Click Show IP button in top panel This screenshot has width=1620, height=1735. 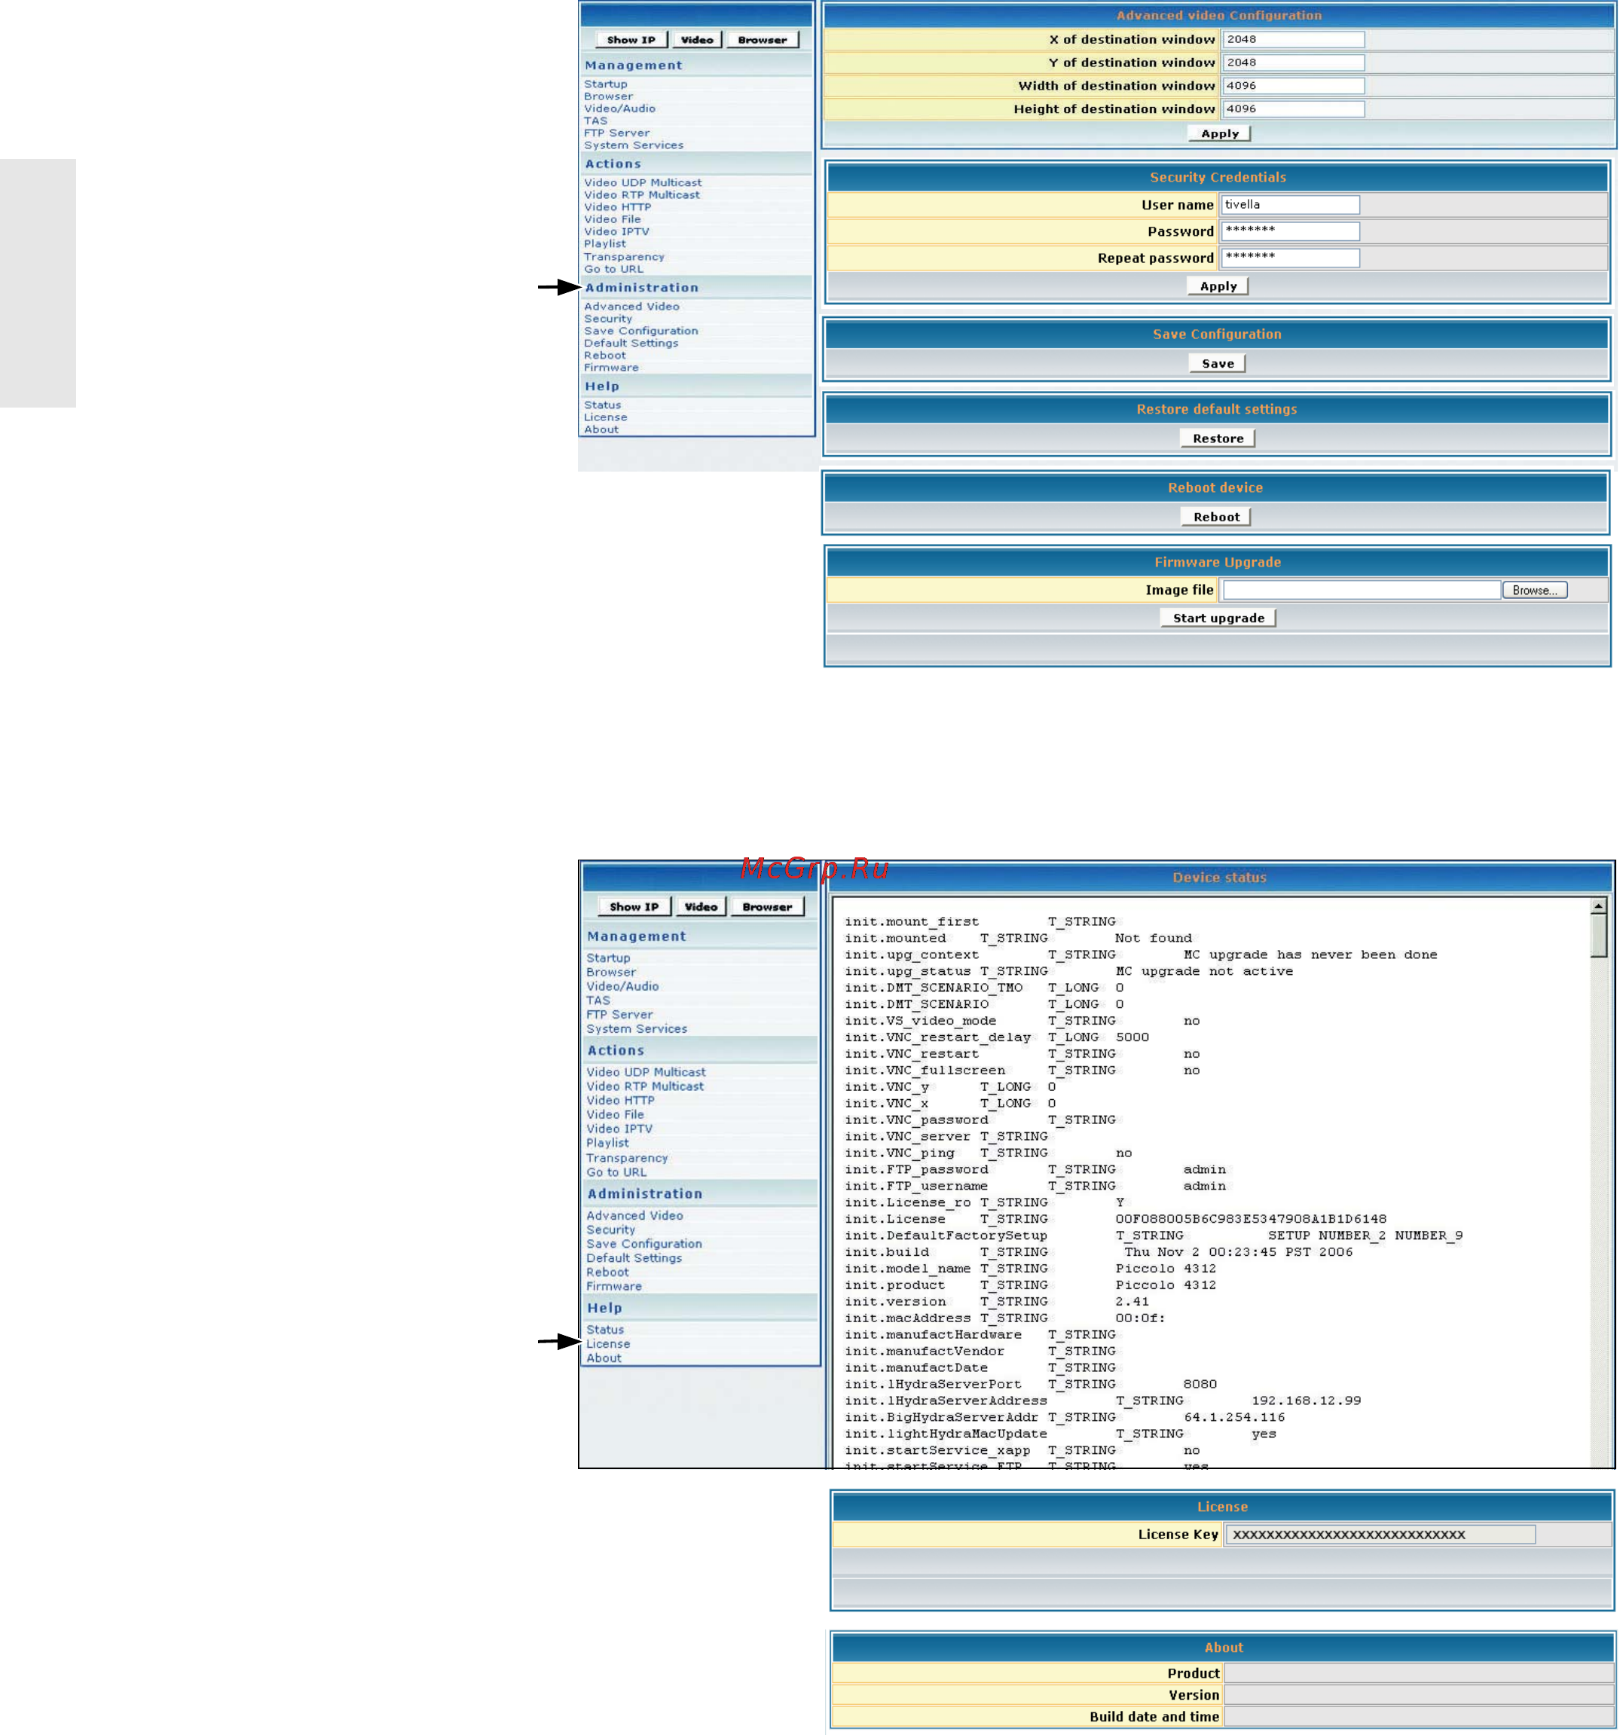(x=631, y=40)
